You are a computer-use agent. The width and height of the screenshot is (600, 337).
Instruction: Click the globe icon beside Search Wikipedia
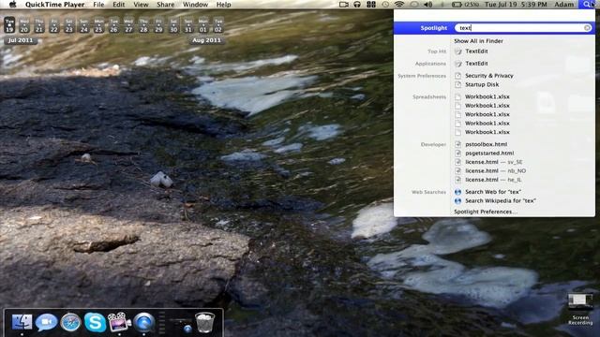coord(457,200)
